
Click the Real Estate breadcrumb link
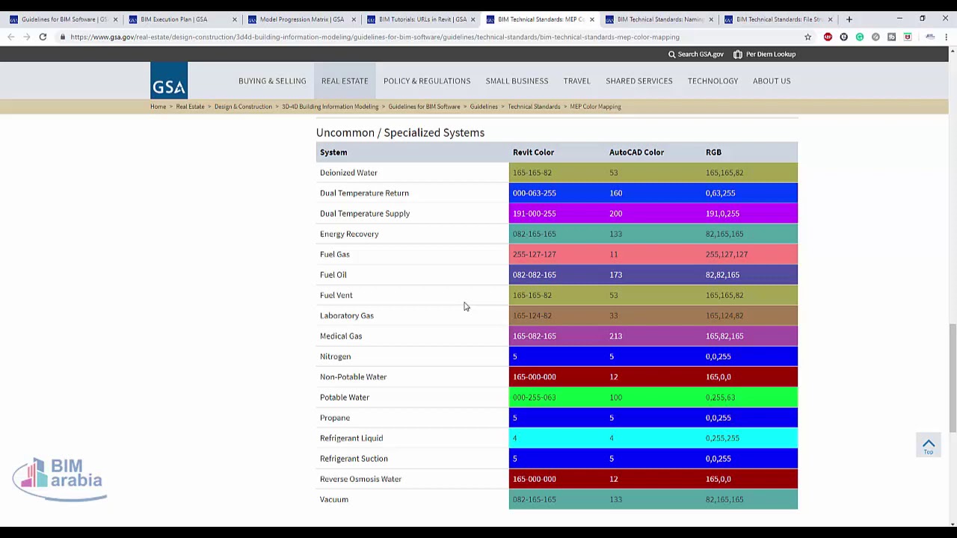[190, 107]
